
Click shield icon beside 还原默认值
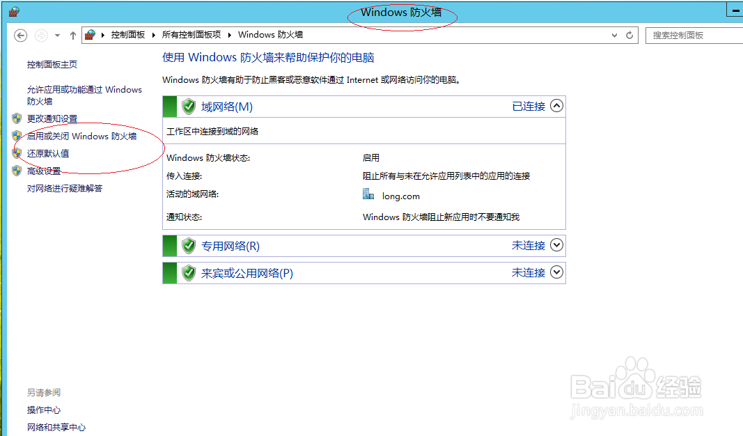coord(17,153)
